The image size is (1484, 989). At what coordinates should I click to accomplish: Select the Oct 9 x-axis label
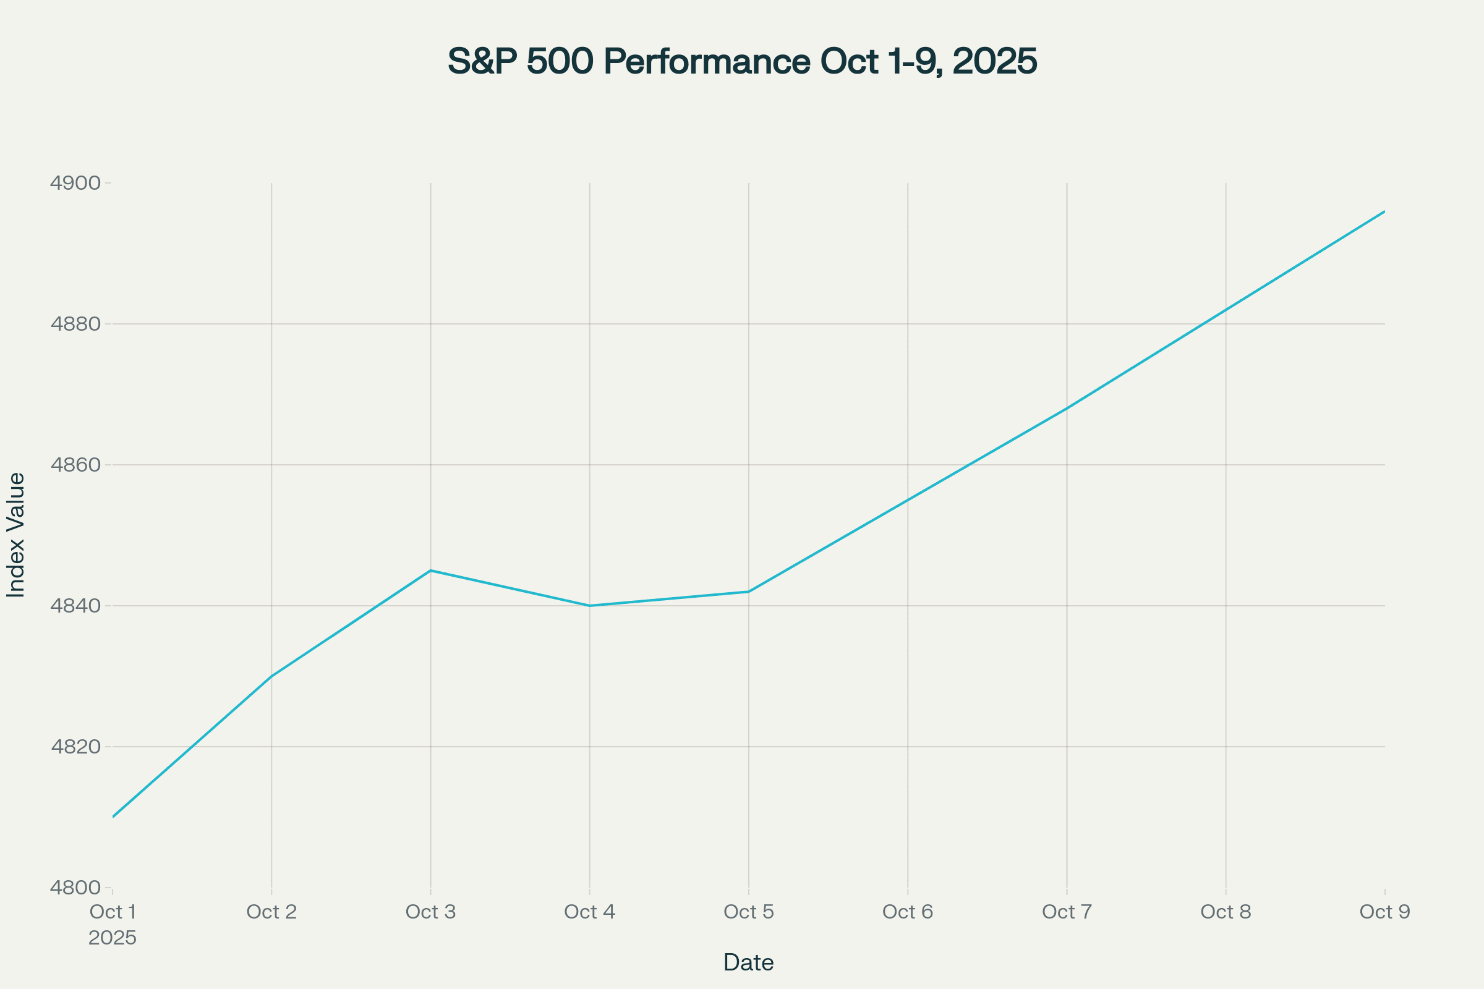click(1384, 912)
